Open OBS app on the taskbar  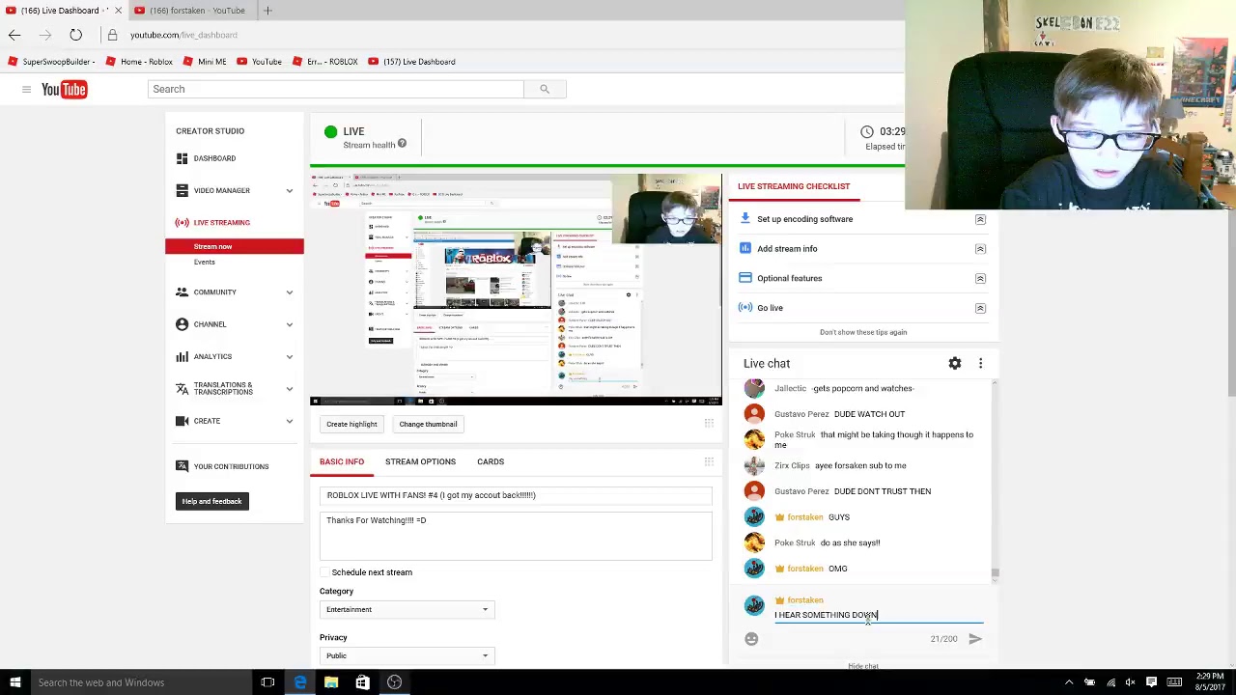[394, 682]
